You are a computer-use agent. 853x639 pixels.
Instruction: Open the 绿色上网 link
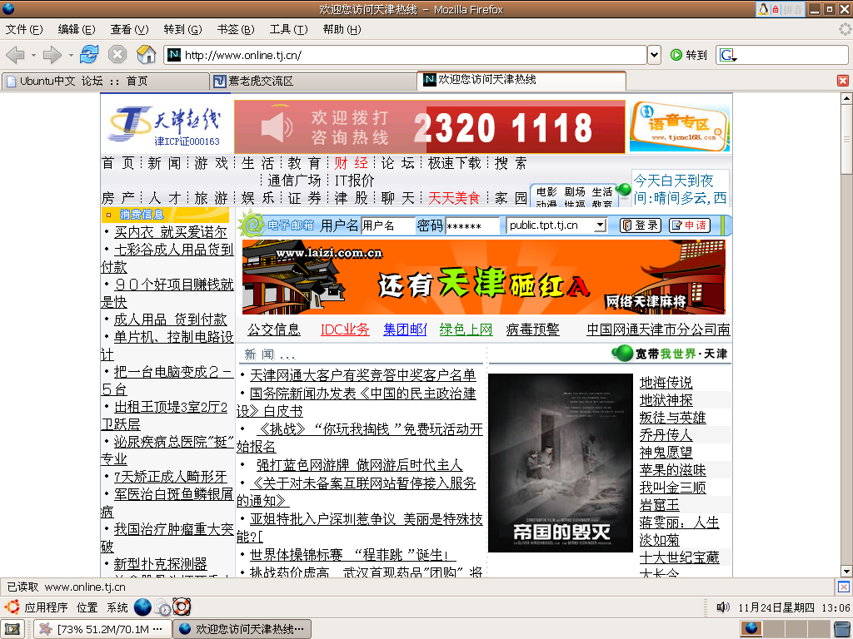point(466,329)
